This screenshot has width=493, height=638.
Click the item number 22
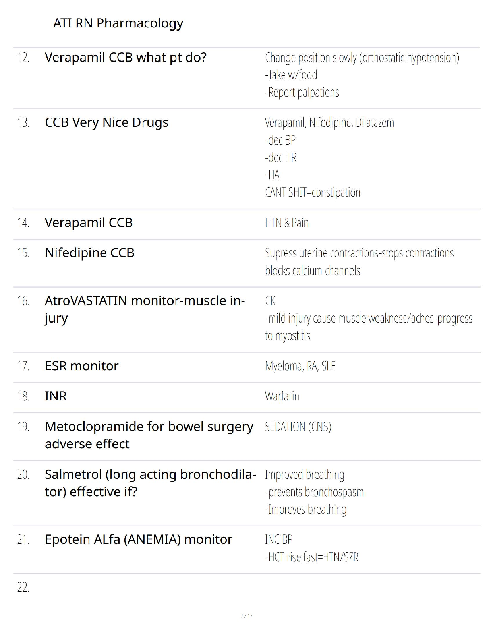(x=23, y=588)
